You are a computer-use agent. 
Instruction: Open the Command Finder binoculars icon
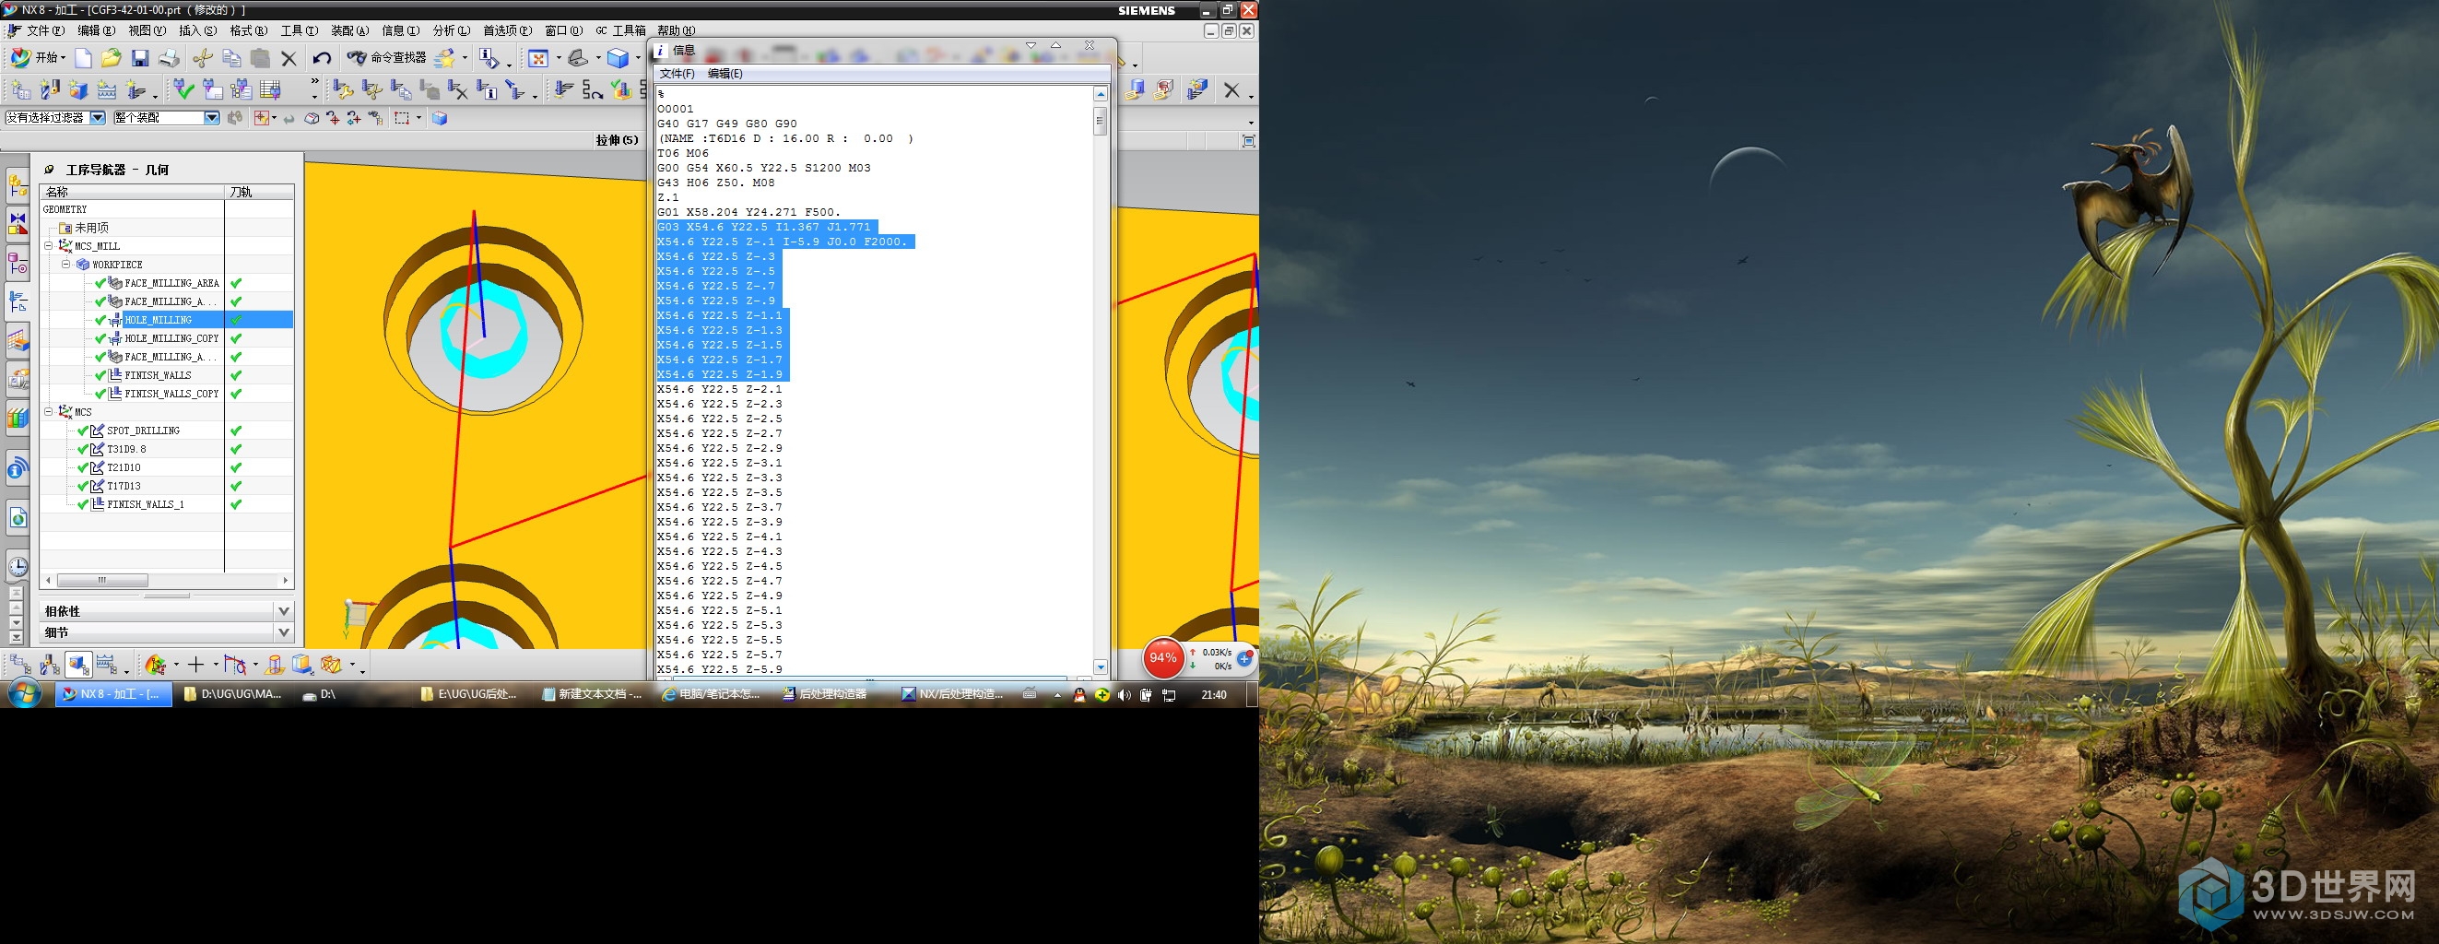pos(357,59)
